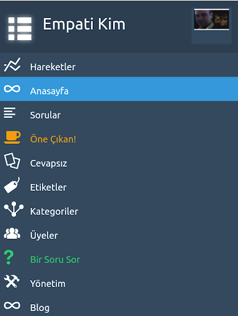238x316 pixels.
Task: Click the green question mark icon
Action: point(9,257)
